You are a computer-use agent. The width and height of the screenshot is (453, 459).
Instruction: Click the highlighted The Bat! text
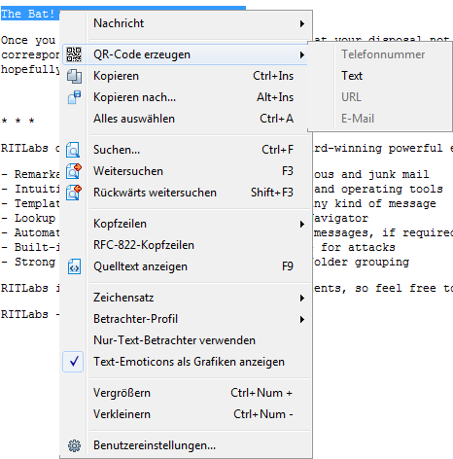[x=28, y=14]
